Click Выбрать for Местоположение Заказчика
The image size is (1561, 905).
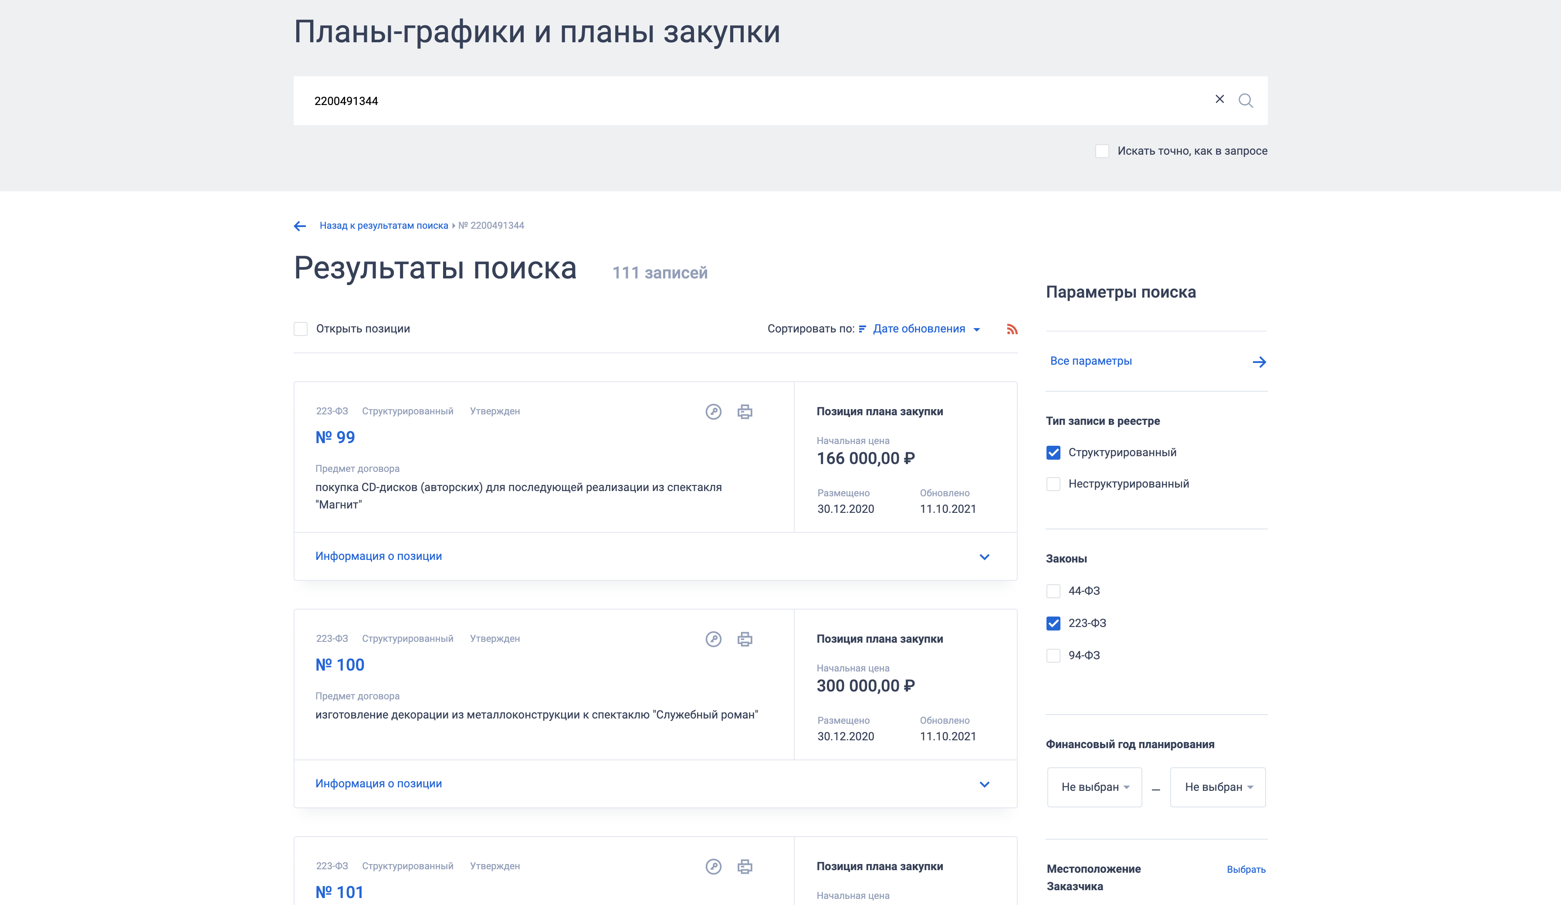point(1246,870)
